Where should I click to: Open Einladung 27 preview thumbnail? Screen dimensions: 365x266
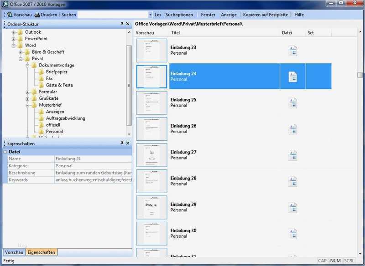pyautogui.click(x=151, y=155)
